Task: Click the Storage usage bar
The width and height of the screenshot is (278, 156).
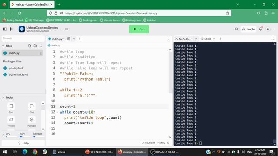Action: pos(39,137)
